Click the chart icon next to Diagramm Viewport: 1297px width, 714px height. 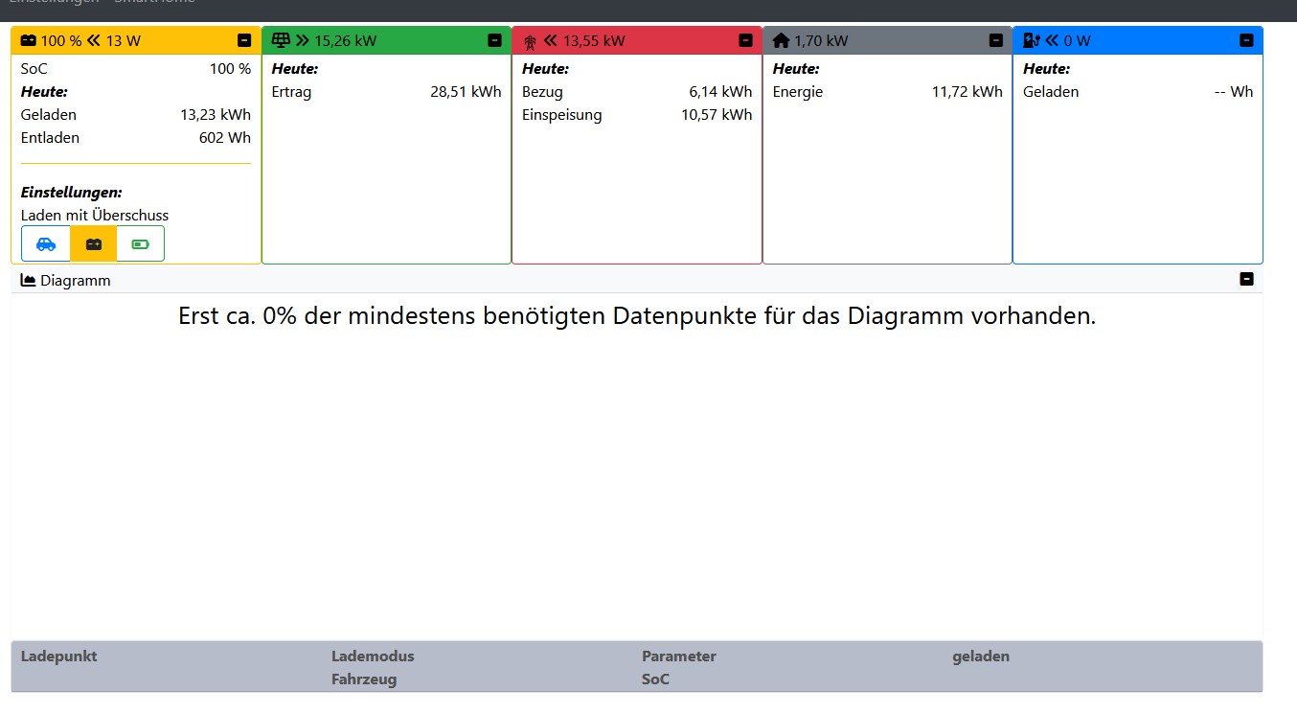click(29, 280)
